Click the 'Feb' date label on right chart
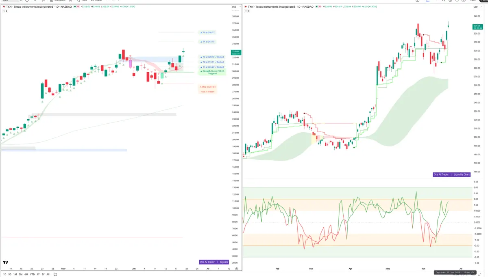488x277 pixels. tap(277, 268)
